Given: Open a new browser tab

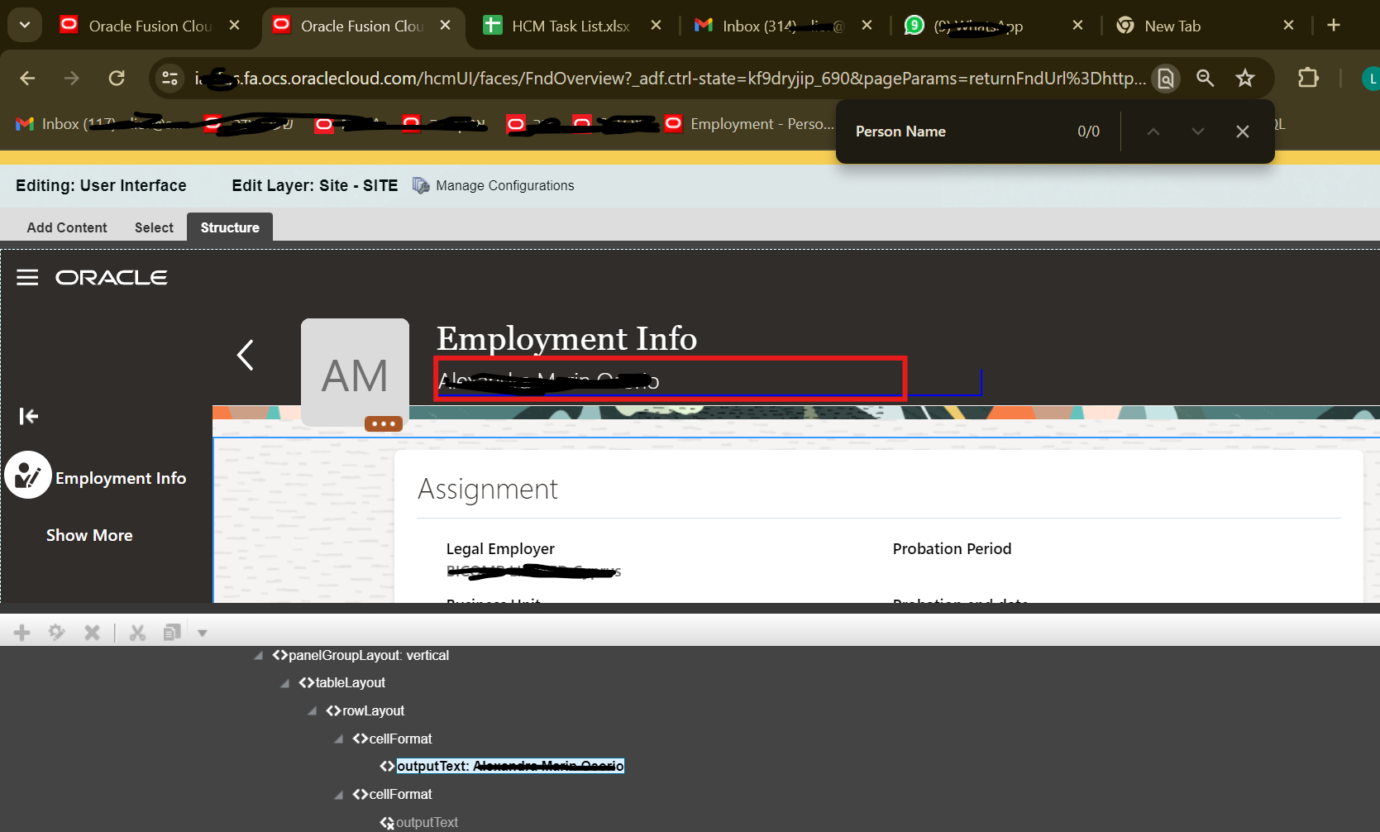Looking at the screenshot, I should (1334, 26).
